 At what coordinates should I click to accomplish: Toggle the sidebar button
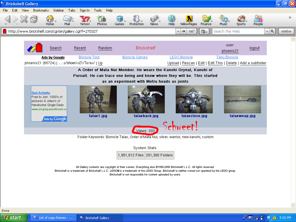coord(286,31)
